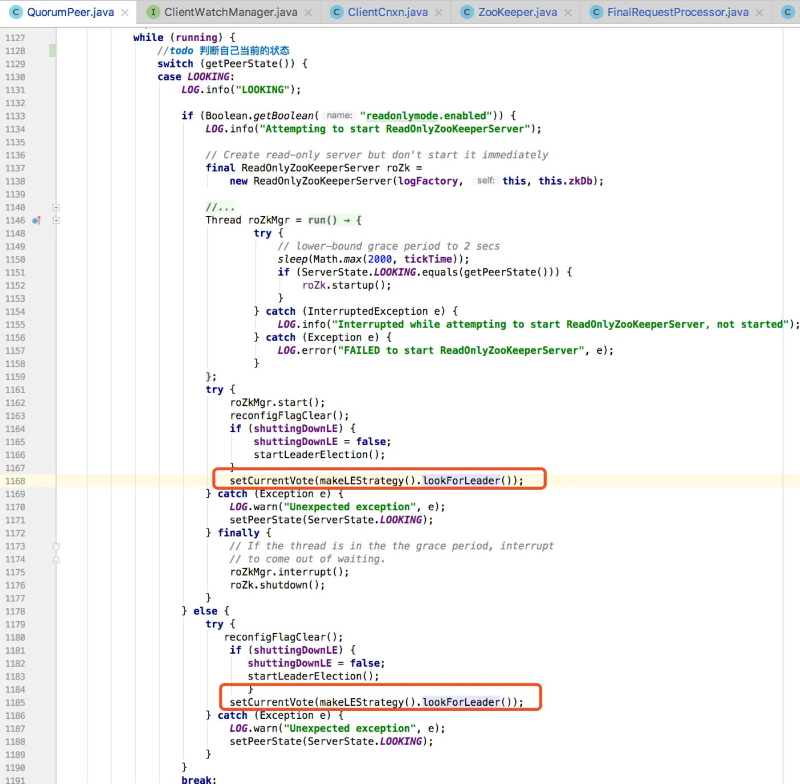800x784 pixels.
Task: Close the ClientCnxn.java tab
Action: 438,13
